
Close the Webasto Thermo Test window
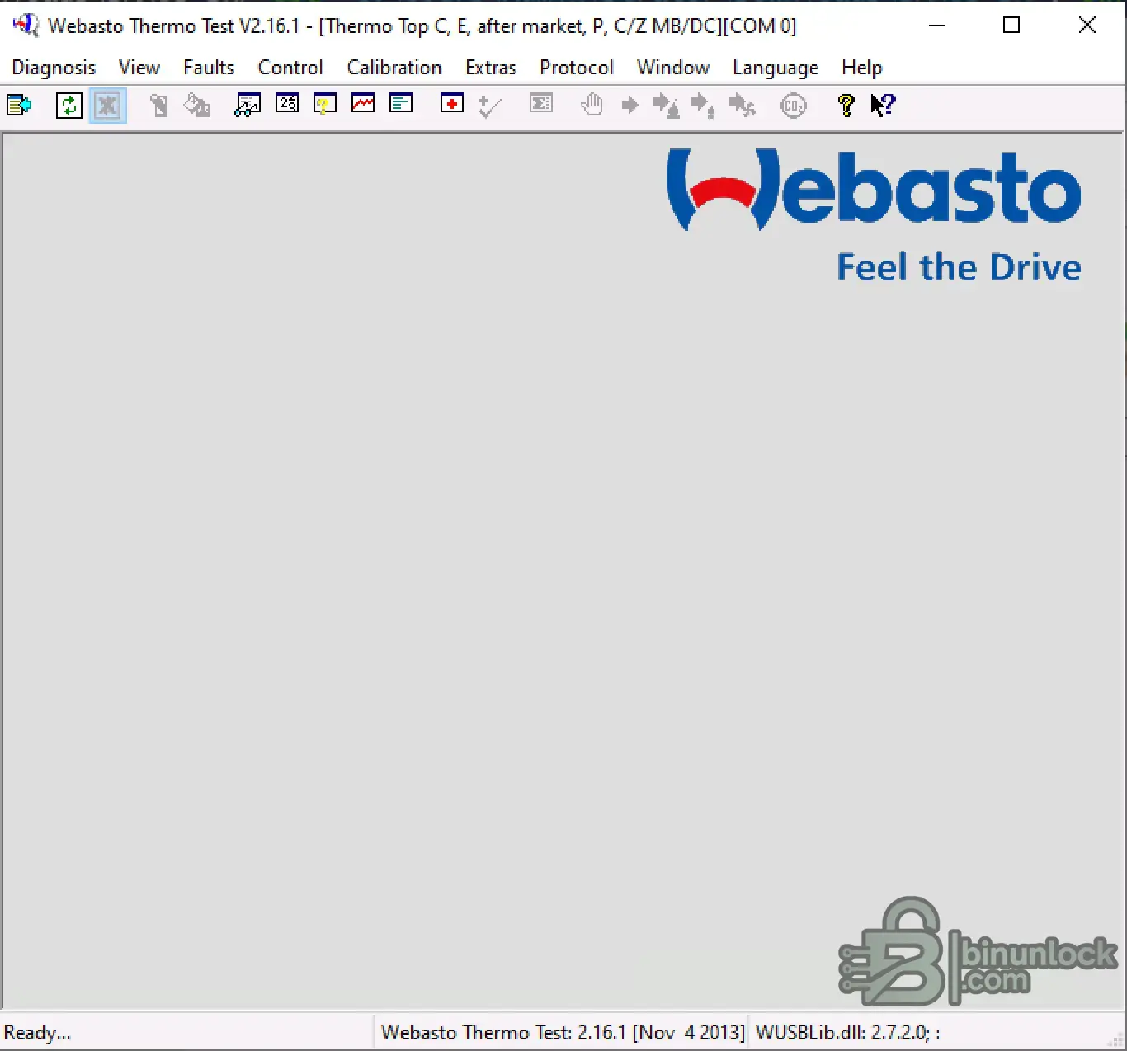coord(1087,26)
